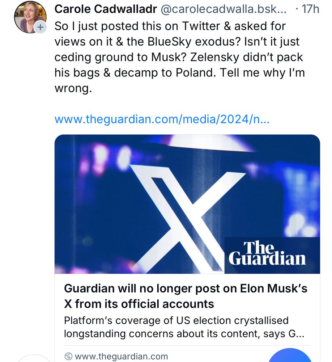Tap the blue floating compose button
This screenshot has height=362, width=332.
coord(290,356)
